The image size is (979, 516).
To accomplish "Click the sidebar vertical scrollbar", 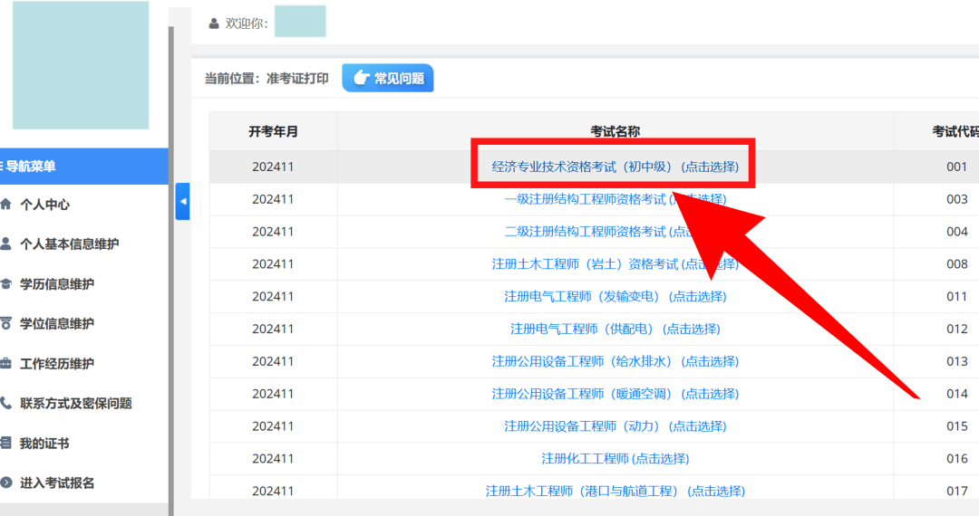I will pos(170,272).
